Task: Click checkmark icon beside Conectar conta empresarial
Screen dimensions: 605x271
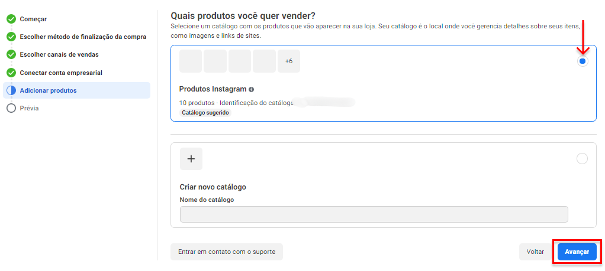Action: (x=11, y=73)
